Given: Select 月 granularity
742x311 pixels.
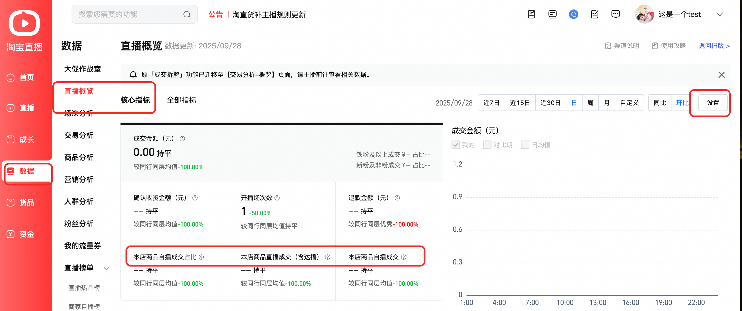Looking at the screenshot, I should (x=606, y=103).
